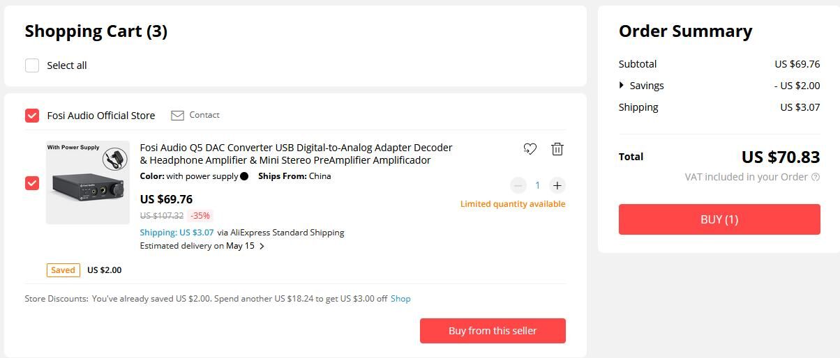
Task: Add item to wishlist with heart icon
Action: [530, 149]
